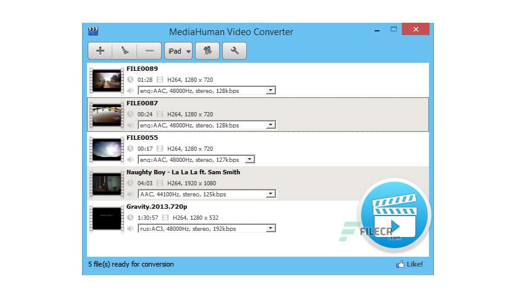This screenshot has height=298, width=516.
Task: Click the start conversion button
Action: click(207, 51)
